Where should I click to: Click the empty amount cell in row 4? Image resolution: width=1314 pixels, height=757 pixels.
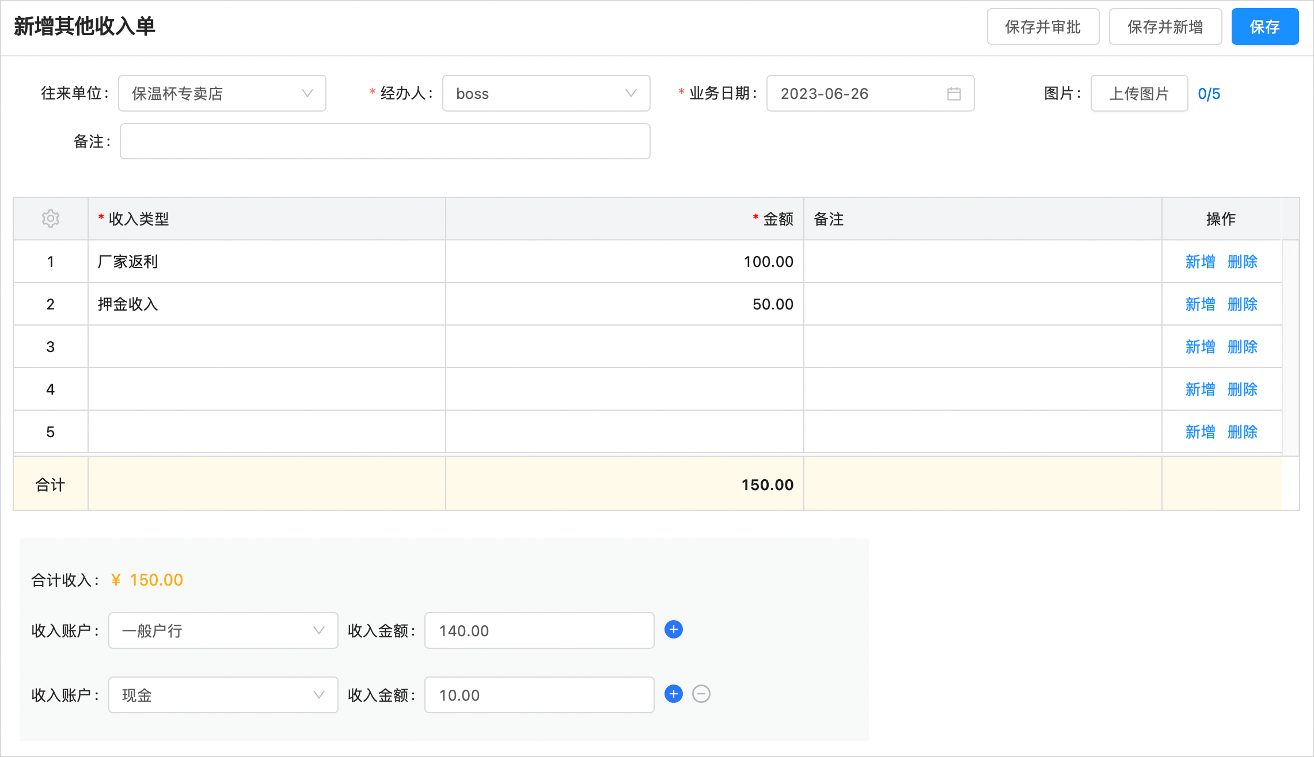pos(625,389)
